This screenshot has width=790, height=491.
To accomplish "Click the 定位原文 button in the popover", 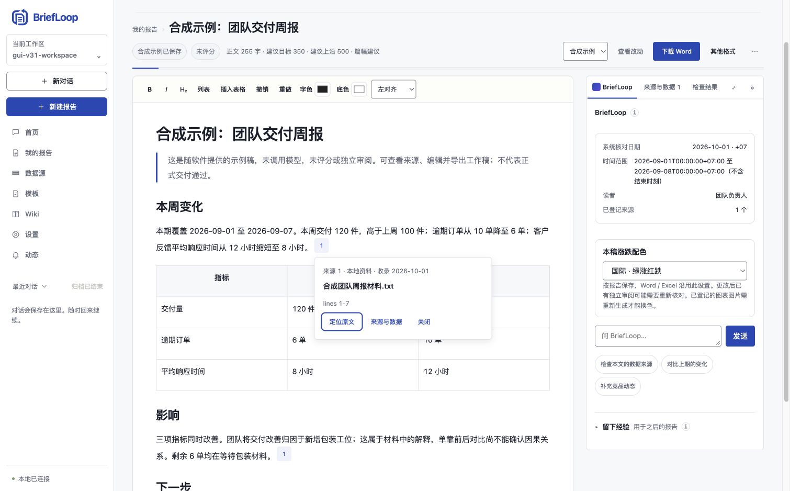I will [342, 322].
